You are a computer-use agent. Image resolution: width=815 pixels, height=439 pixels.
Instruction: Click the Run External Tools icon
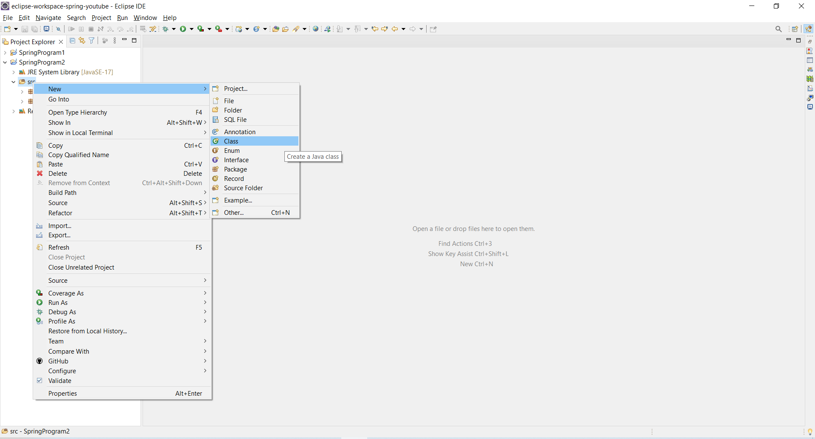click(219, 29)
